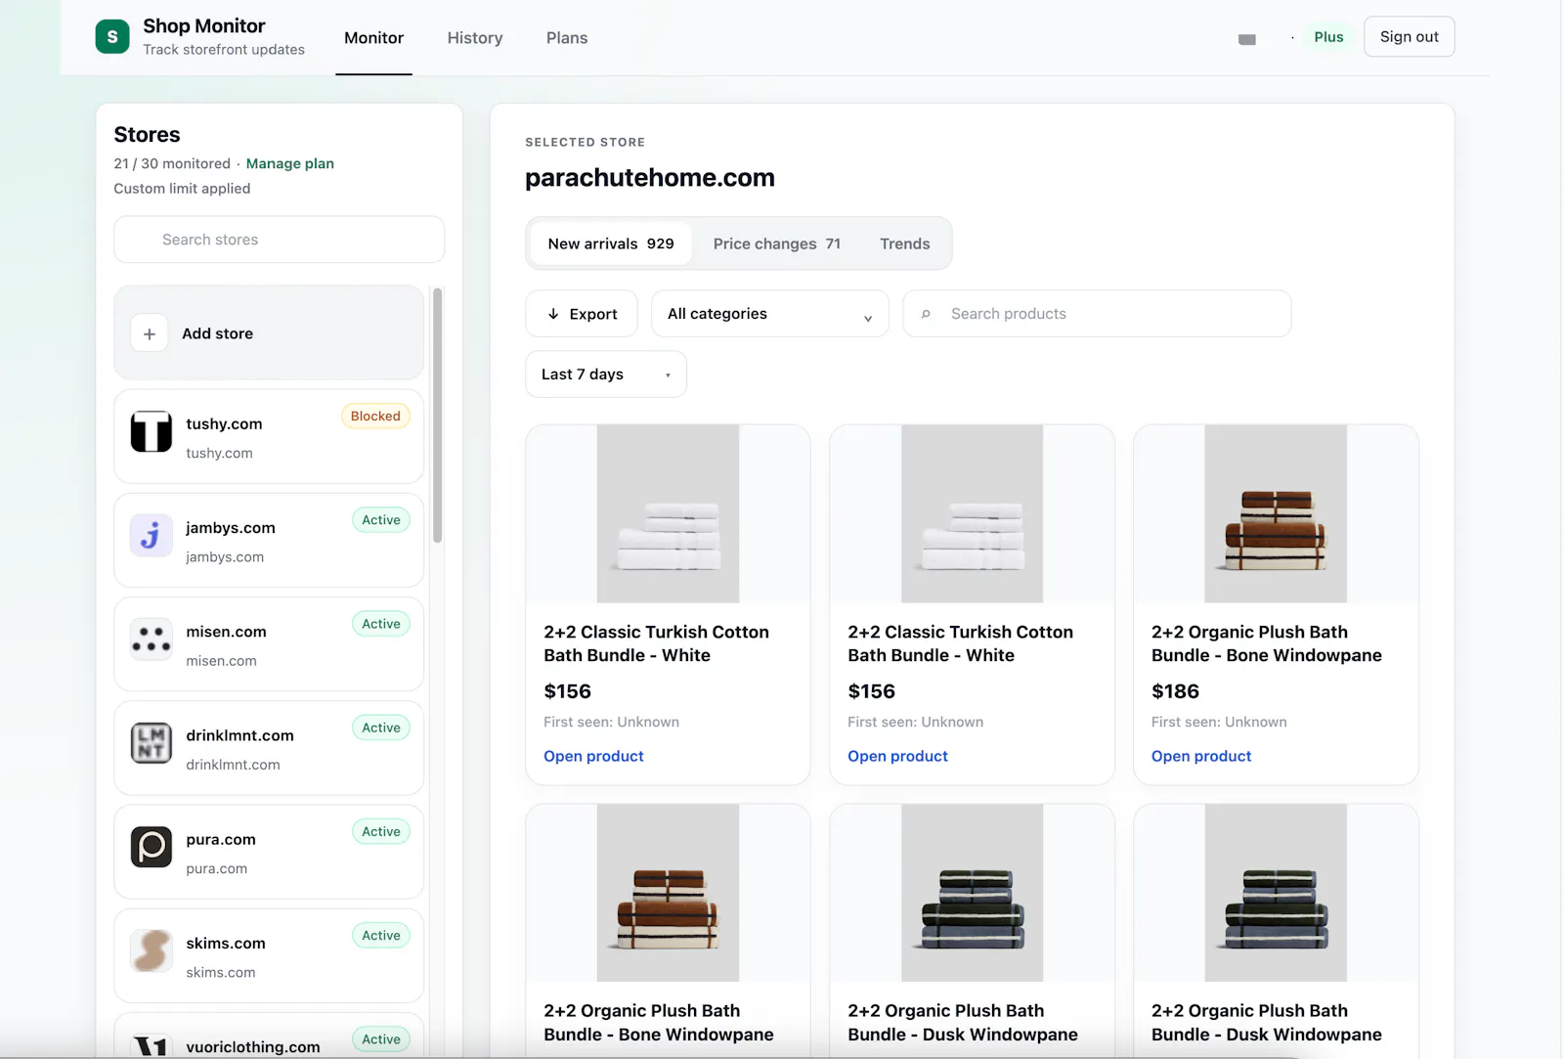Open the Plans tab
The image size is (1564, 1059).
tap(567, 38)
